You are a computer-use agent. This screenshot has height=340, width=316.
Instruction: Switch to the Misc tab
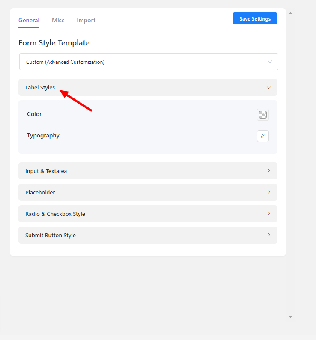(58, 20)
